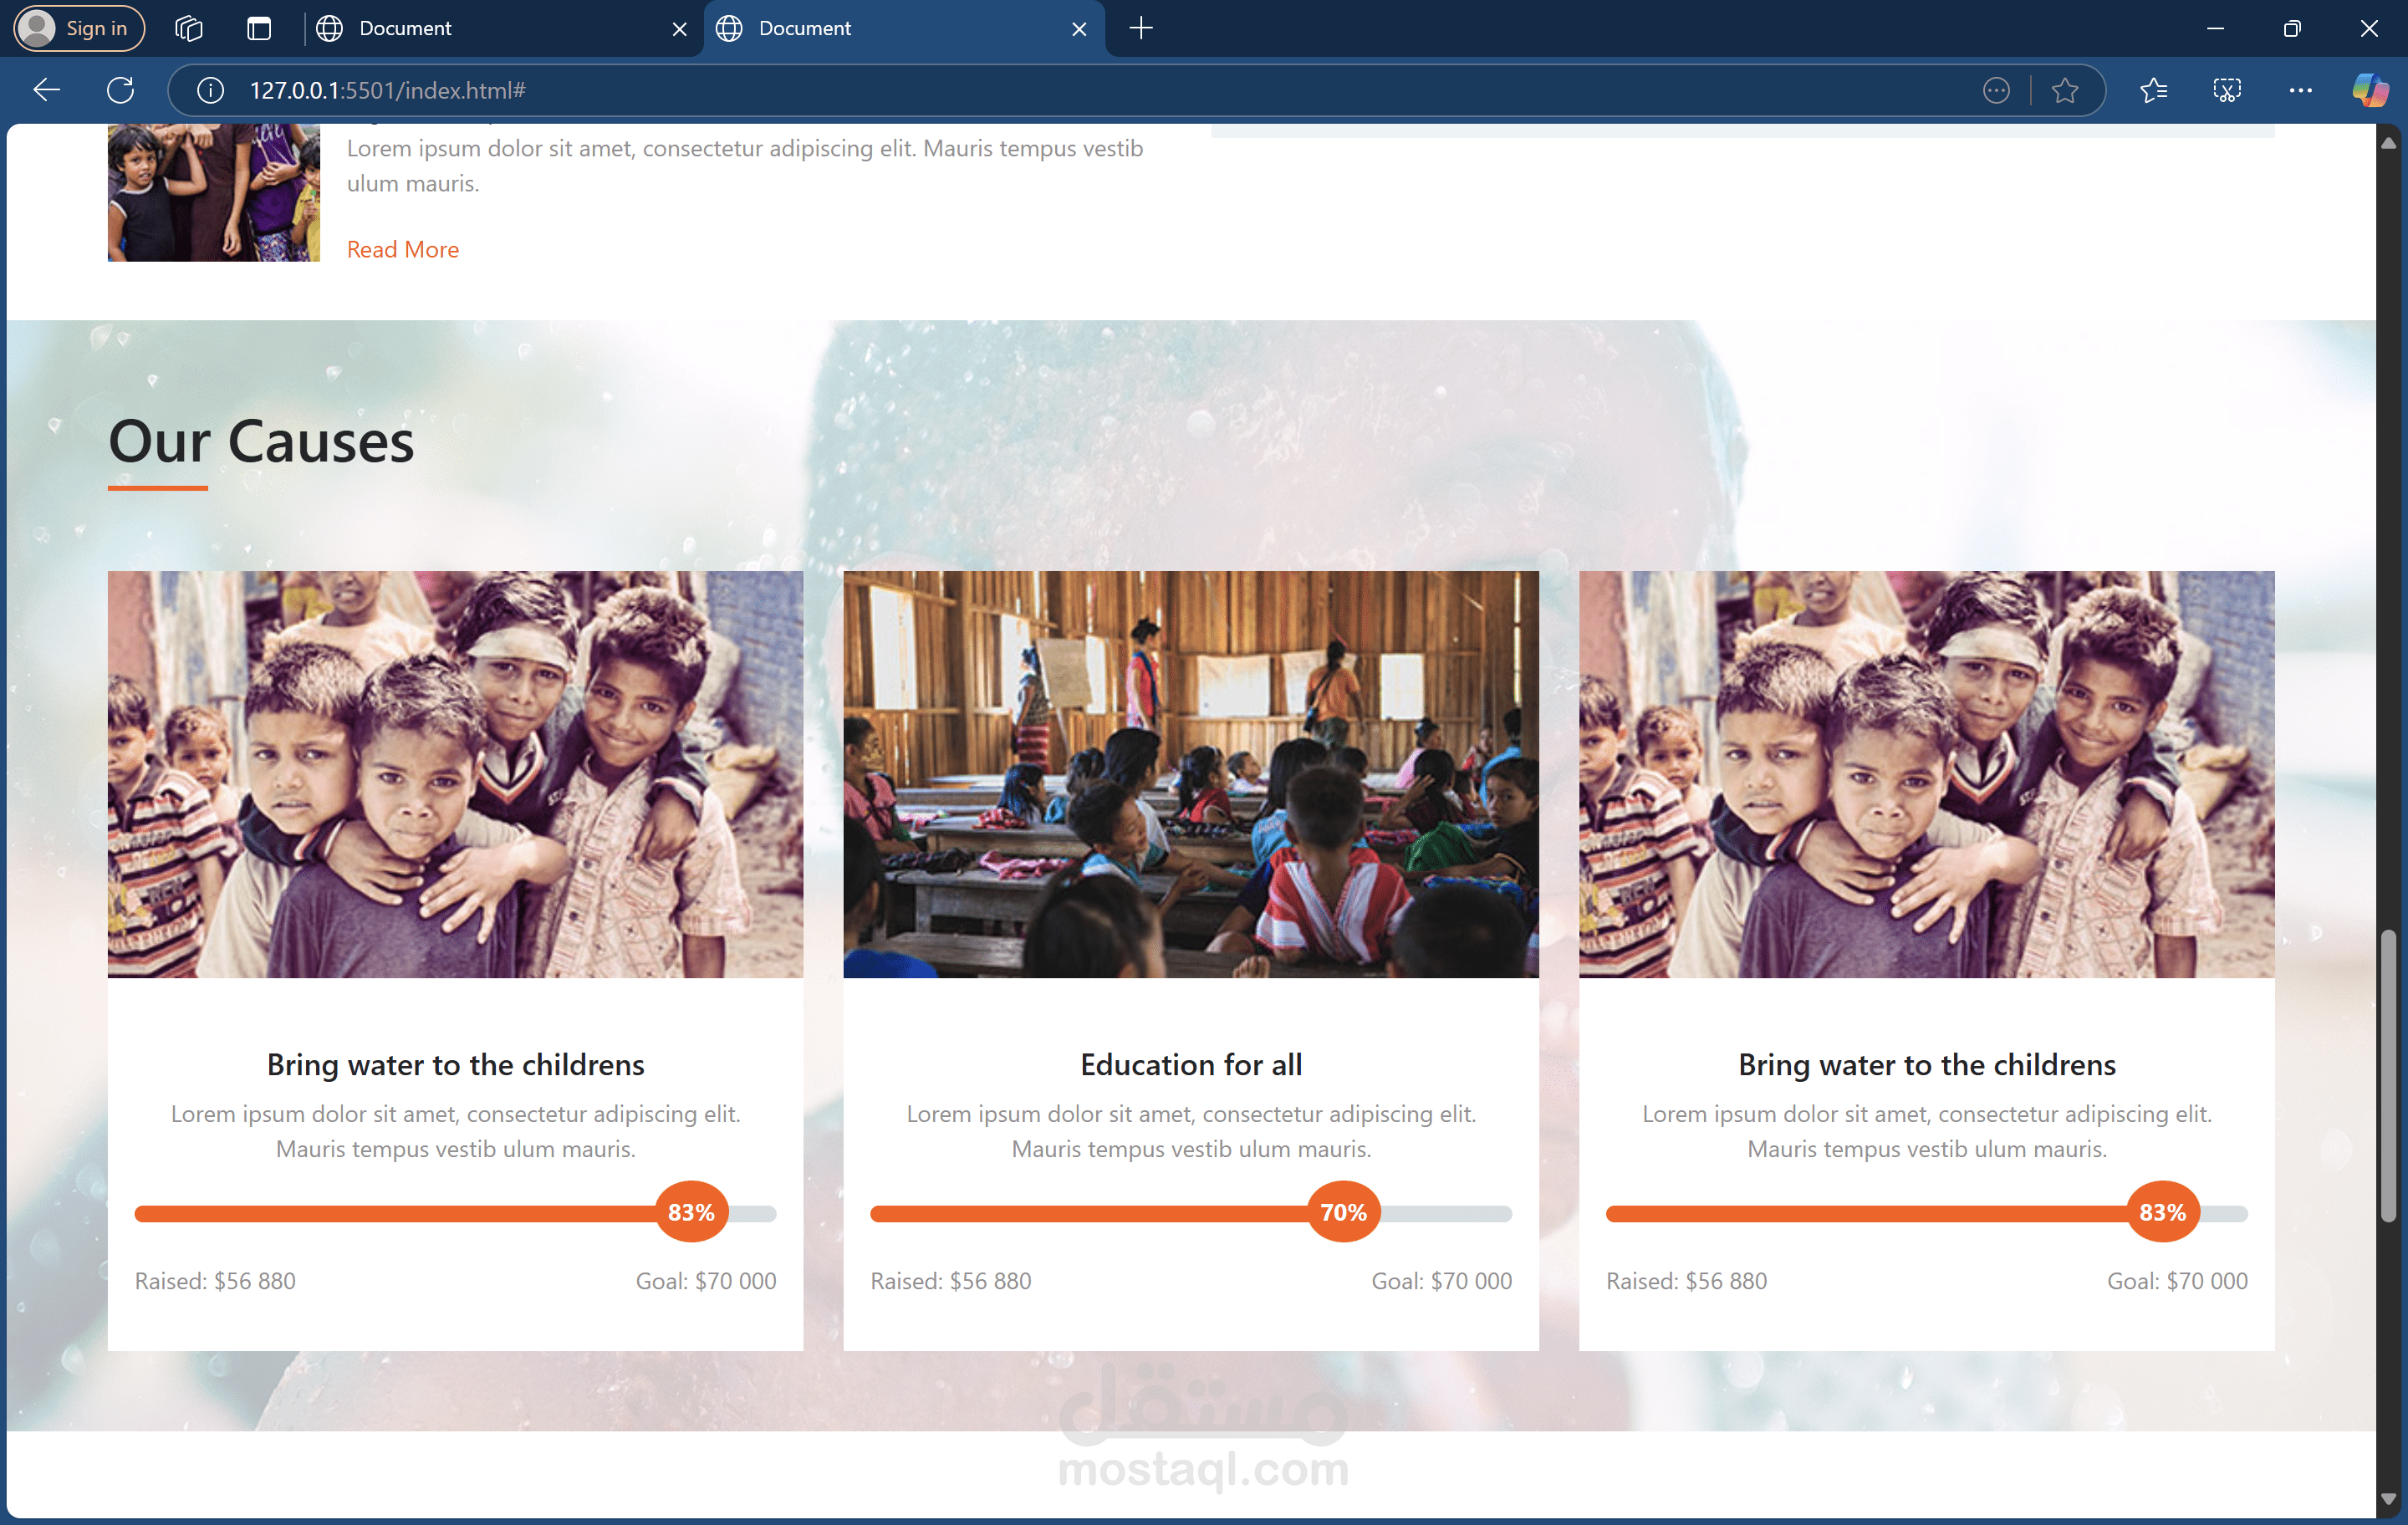Open the site information icon
This screenshot has height=1525, width=2408.
pyautogui.click(x=210, y=90)
